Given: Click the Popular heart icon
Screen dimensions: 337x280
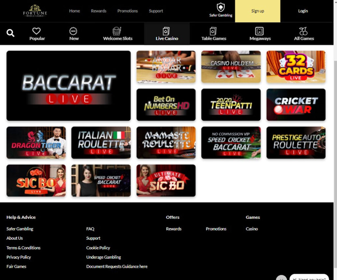Looking at the screenshot, I should point(36,31).
